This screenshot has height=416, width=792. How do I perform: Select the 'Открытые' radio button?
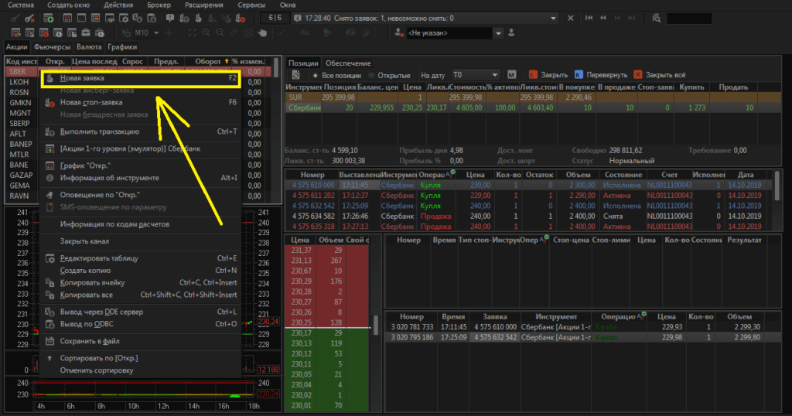pyautogui.click(x=372, y=75)
